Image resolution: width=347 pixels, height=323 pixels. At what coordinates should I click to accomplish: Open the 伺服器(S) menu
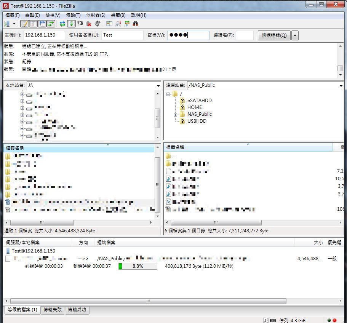click(96, 15)
